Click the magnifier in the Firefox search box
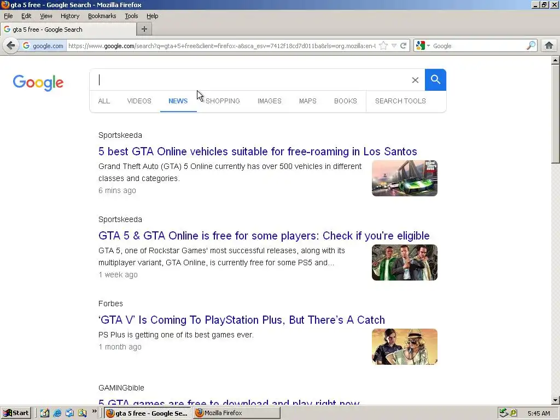Image resolution: width=560 pixels, height=420 pixels. (x=530, y=46)
